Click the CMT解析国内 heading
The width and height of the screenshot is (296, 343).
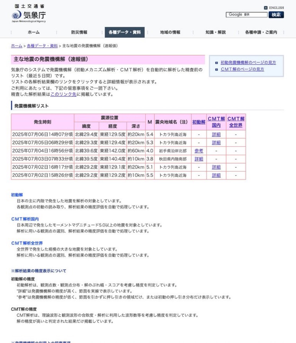[25, 219]
